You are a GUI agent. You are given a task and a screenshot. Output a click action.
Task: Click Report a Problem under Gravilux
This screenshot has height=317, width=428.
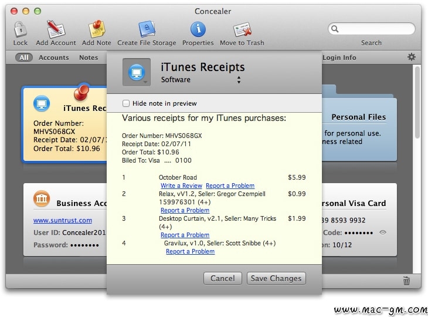190,251
